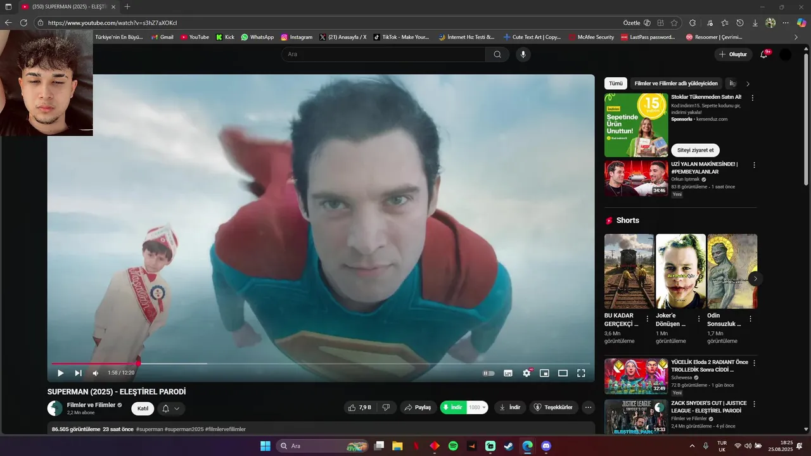
Task: Go back in the browser
Action: pos(8,23)
